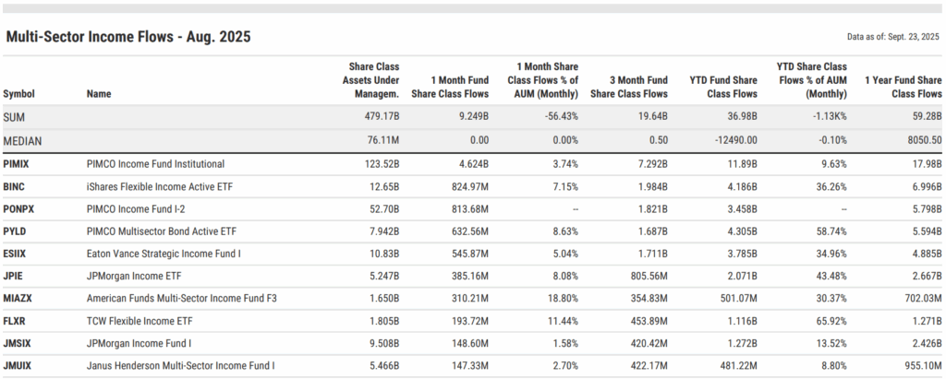Click JPMorgan Income Fund I name
946x379 pixels.
(x=139, y=343)
